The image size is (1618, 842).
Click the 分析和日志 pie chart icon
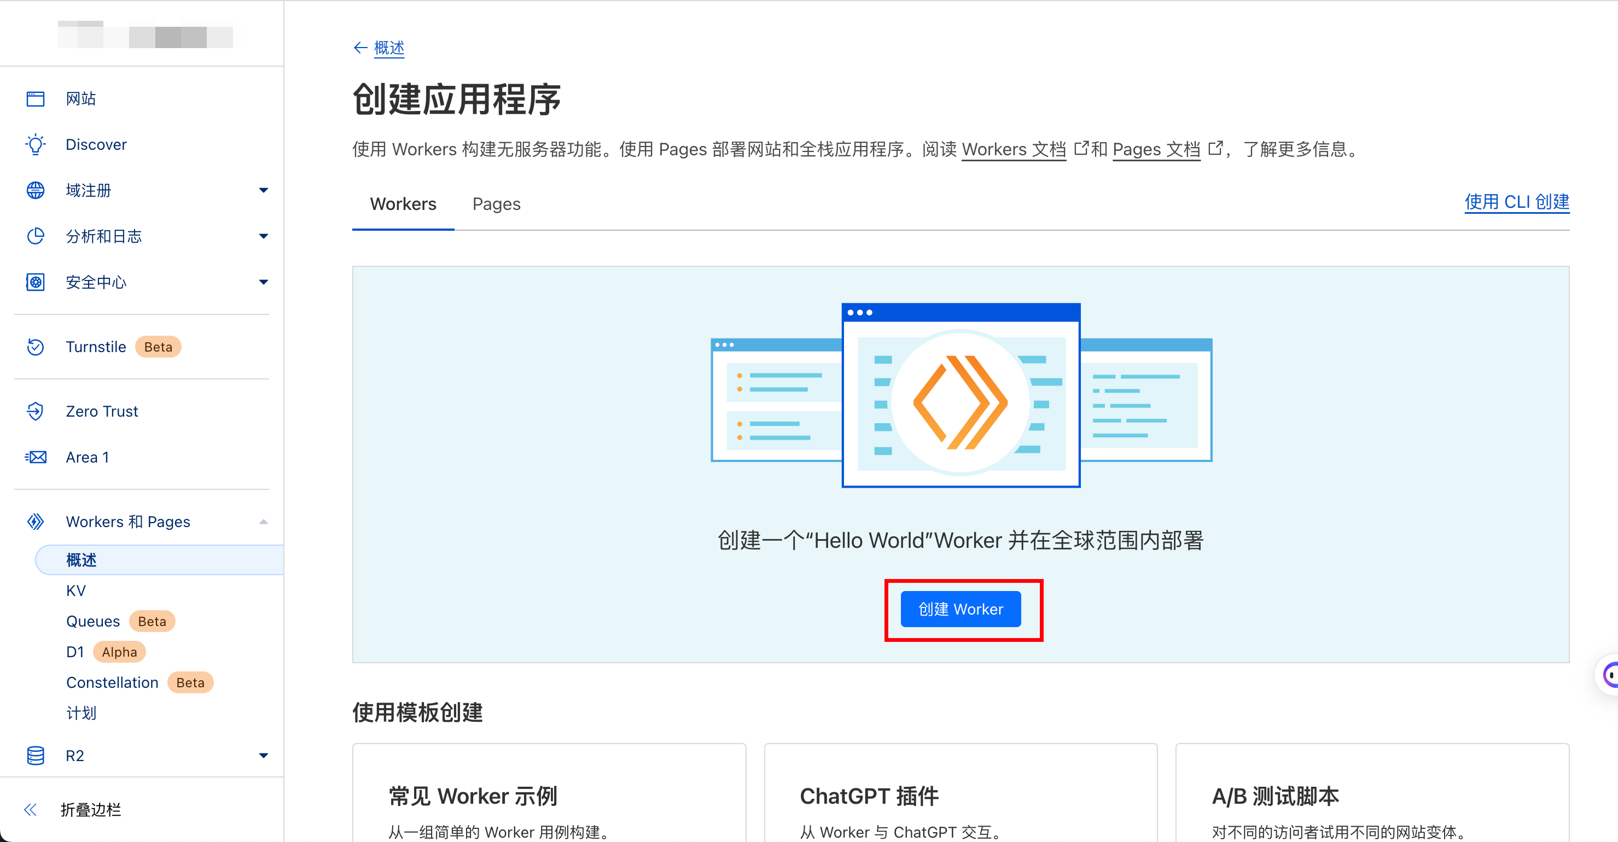(35, 236)
